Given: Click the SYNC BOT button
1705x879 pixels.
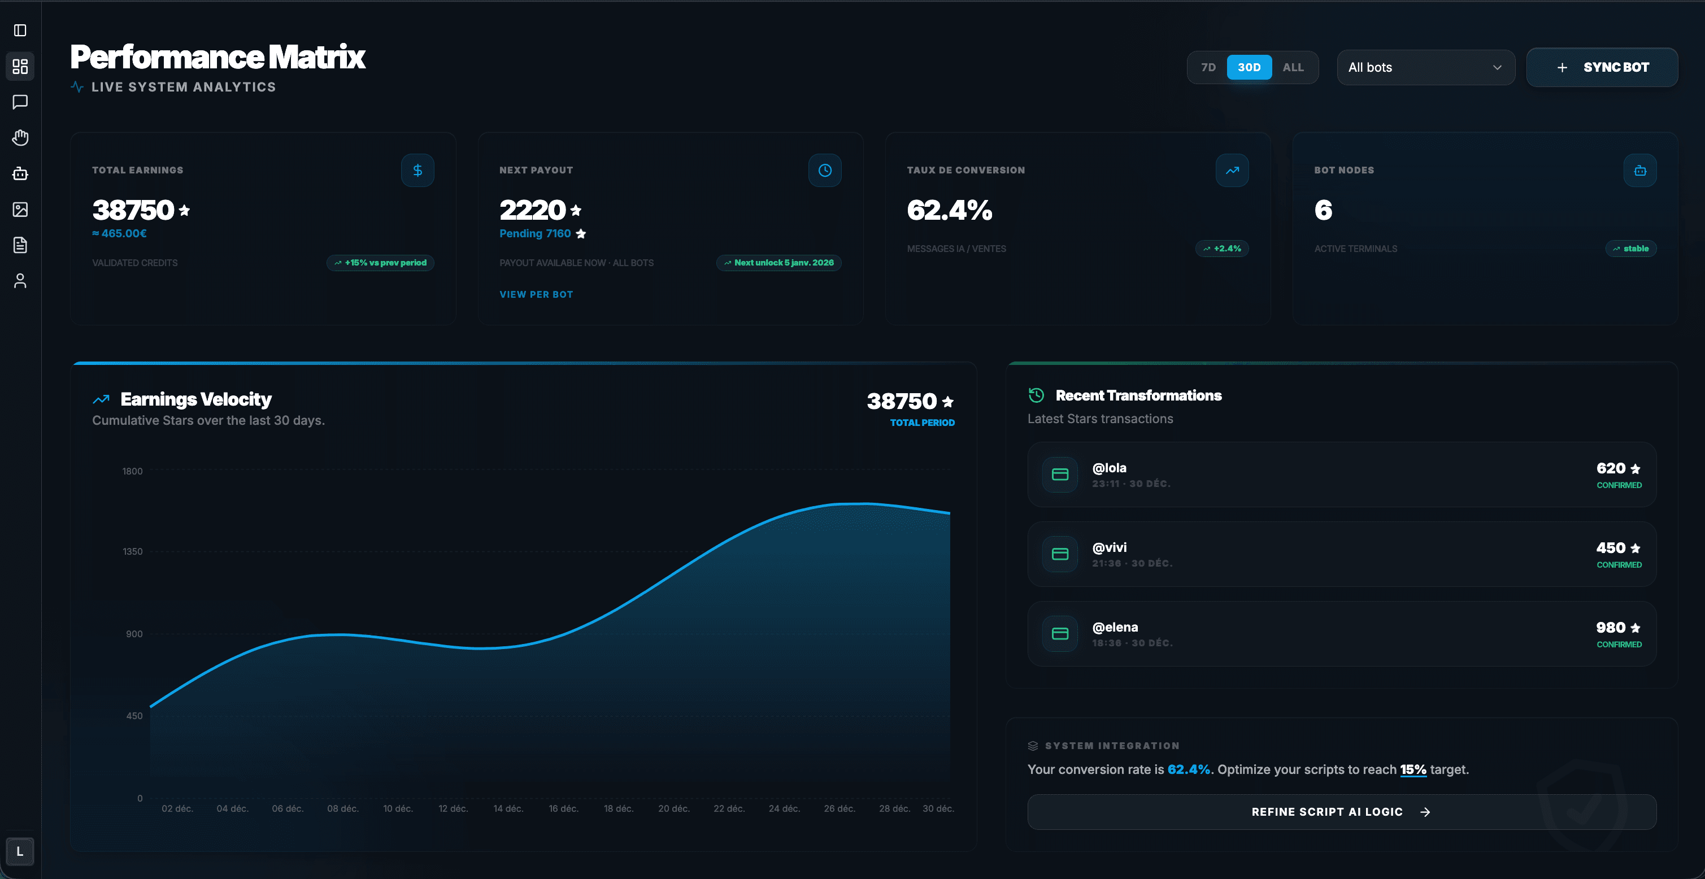Looking at the screenshot, I should point(1602,67).
